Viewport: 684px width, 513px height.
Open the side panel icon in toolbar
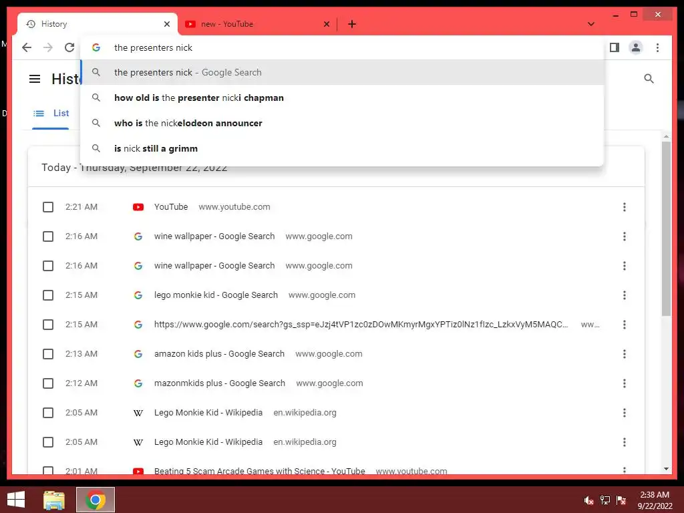click(615, 47)
